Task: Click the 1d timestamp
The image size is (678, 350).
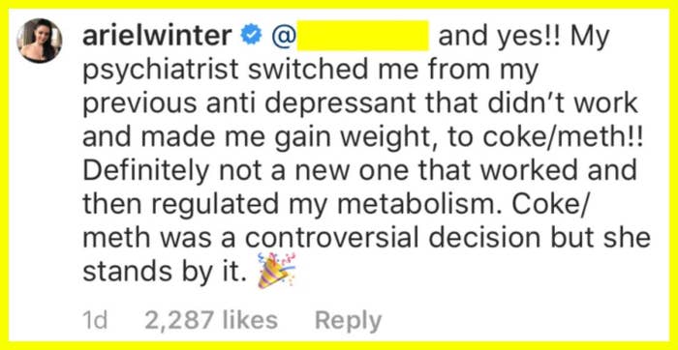Action: (95, 320)
